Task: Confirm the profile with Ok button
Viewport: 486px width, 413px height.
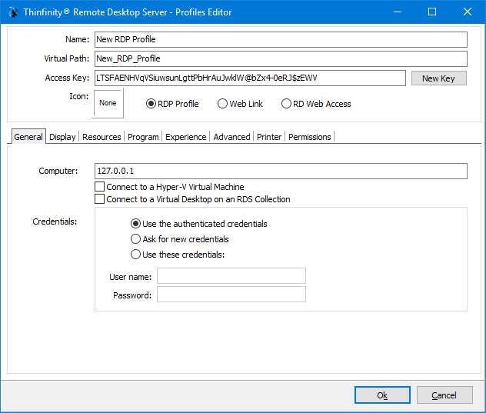Action: click(x=382, y=395)
